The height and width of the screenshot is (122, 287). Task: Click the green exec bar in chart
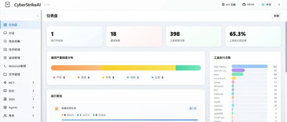coord(237,74)
